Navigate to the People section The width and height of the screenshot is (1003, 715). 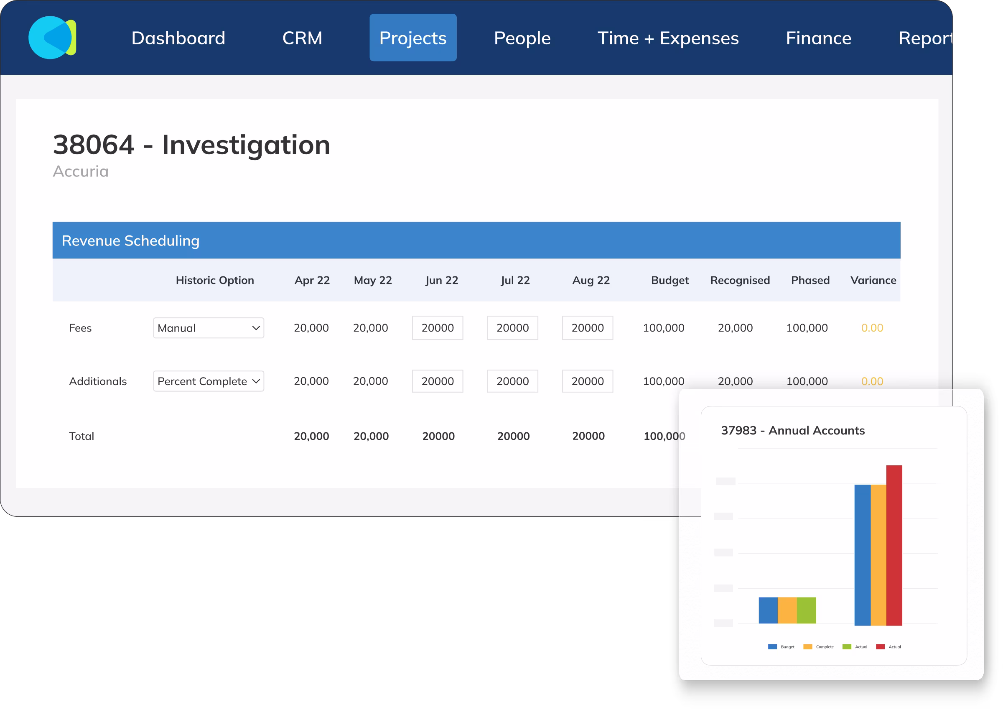pos(521,38)
